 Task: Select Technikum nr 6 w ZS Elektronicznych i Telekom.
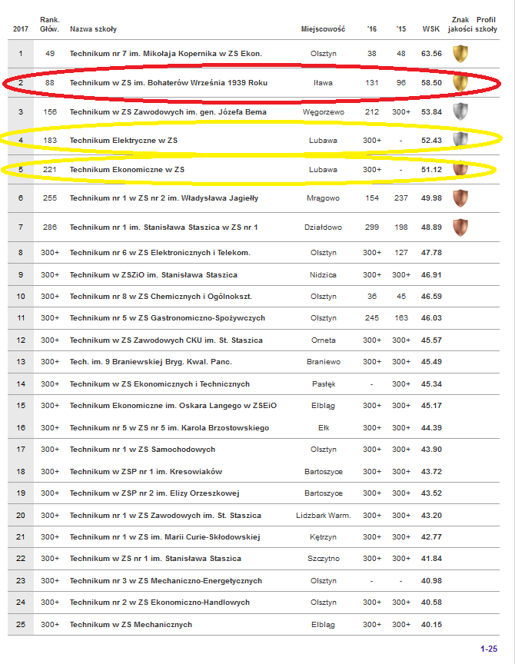coord(160,253)
